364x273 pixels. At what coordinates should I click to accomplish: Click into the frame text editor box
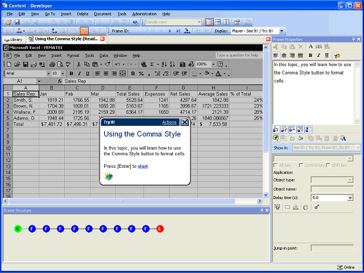(x=313, y=92)
